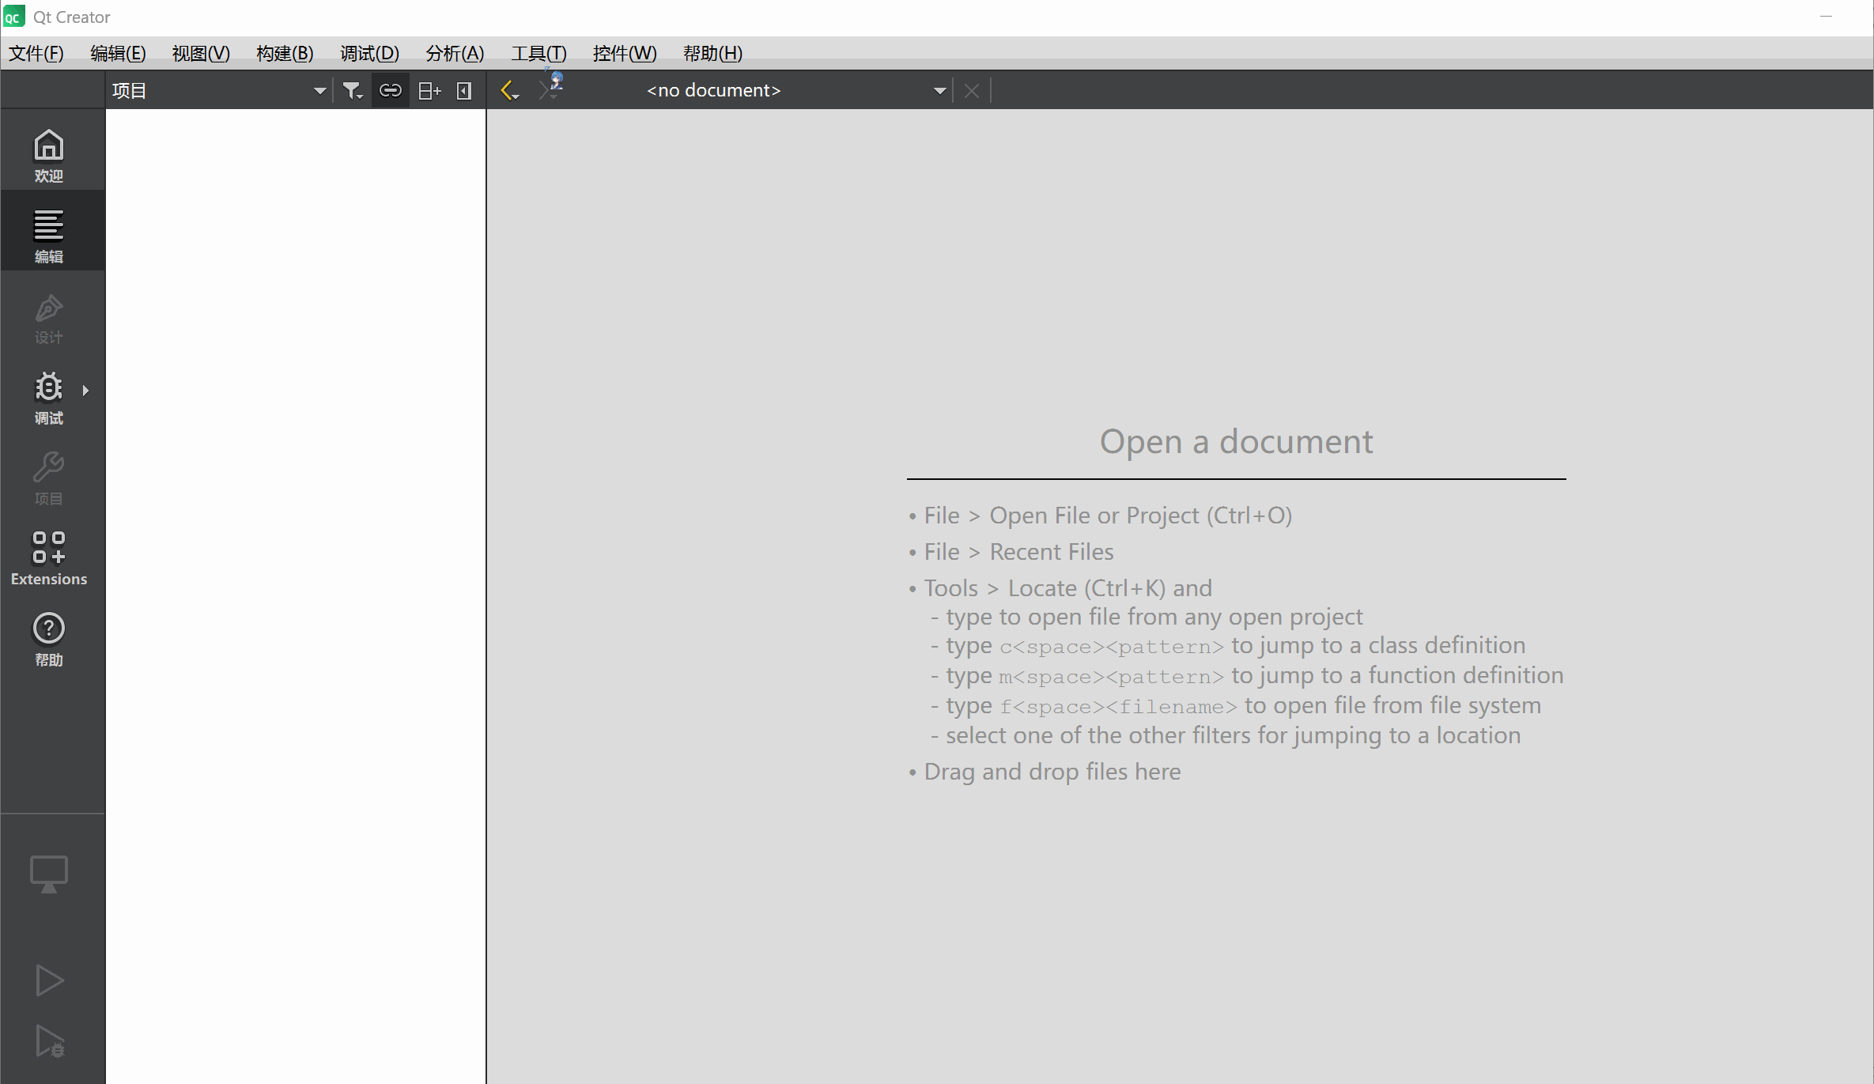Click the green Run play button
This screenshot has height=1084, width=1874.
tap(49, 980)
